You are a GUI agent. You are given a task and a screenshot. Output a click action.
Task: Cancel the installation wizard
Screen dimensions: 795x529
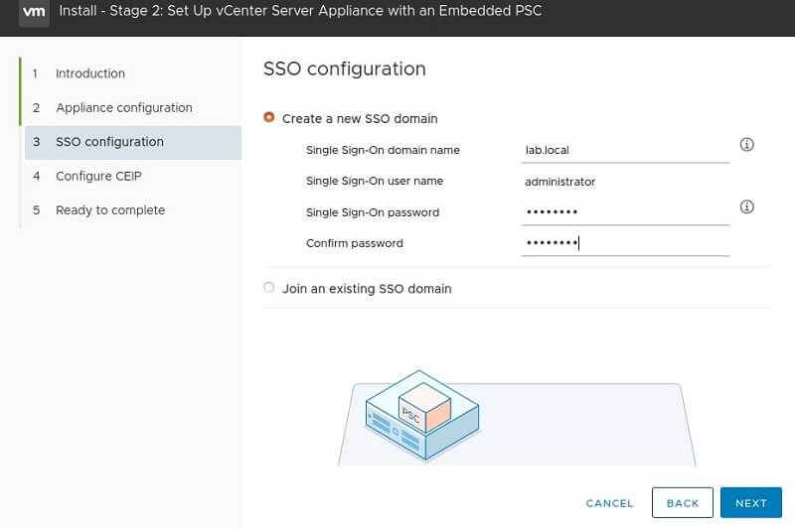click(609, 503)
